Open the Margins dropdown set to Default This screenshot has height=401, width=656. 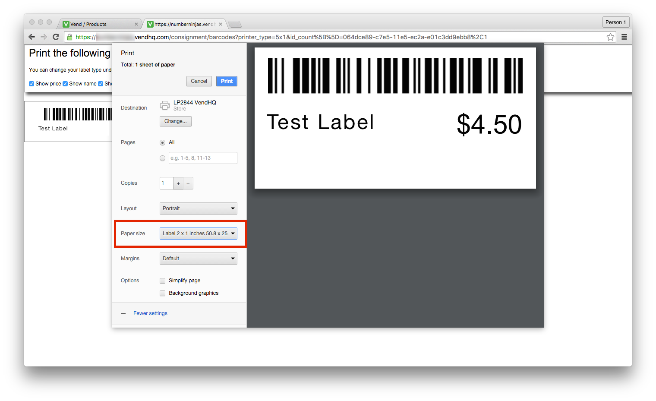[198, 259]
